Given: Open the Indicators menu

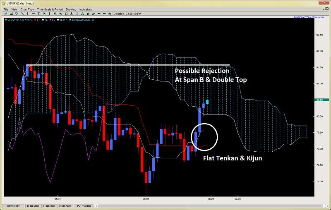Looking at the screenshot, I should tap(86, 9).
